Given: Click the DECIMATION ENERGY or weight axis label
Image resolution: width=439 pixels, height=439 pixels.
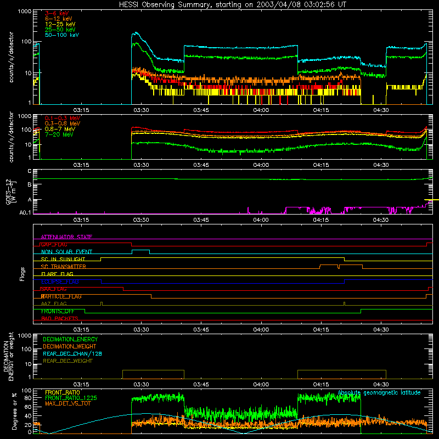Looking at the screenshot, I should 8,356.
